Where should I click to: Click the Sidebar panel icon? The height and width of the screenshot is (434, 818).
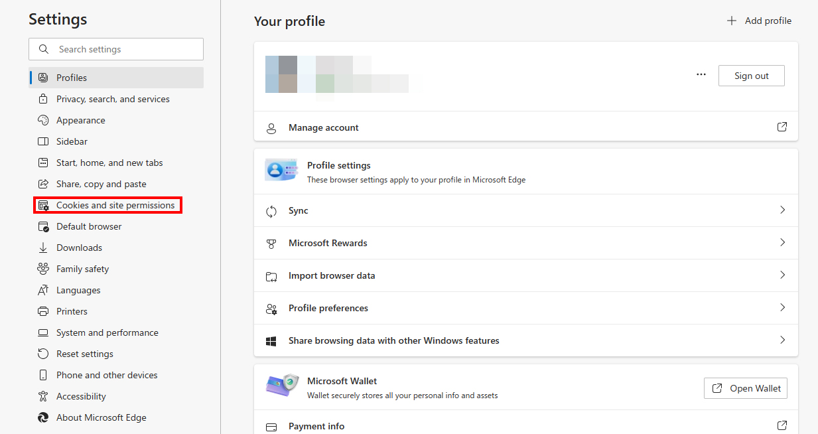[43, 141]
